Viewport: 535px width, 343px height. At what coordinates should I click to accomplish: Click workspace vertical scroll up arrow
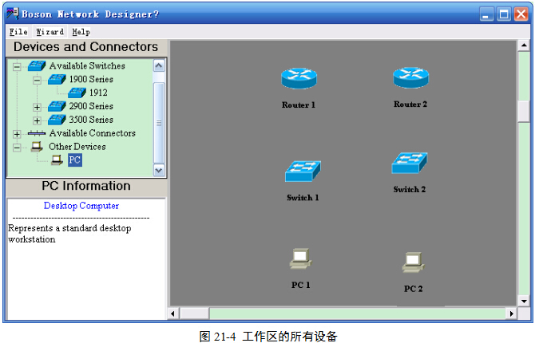(524, 45)
